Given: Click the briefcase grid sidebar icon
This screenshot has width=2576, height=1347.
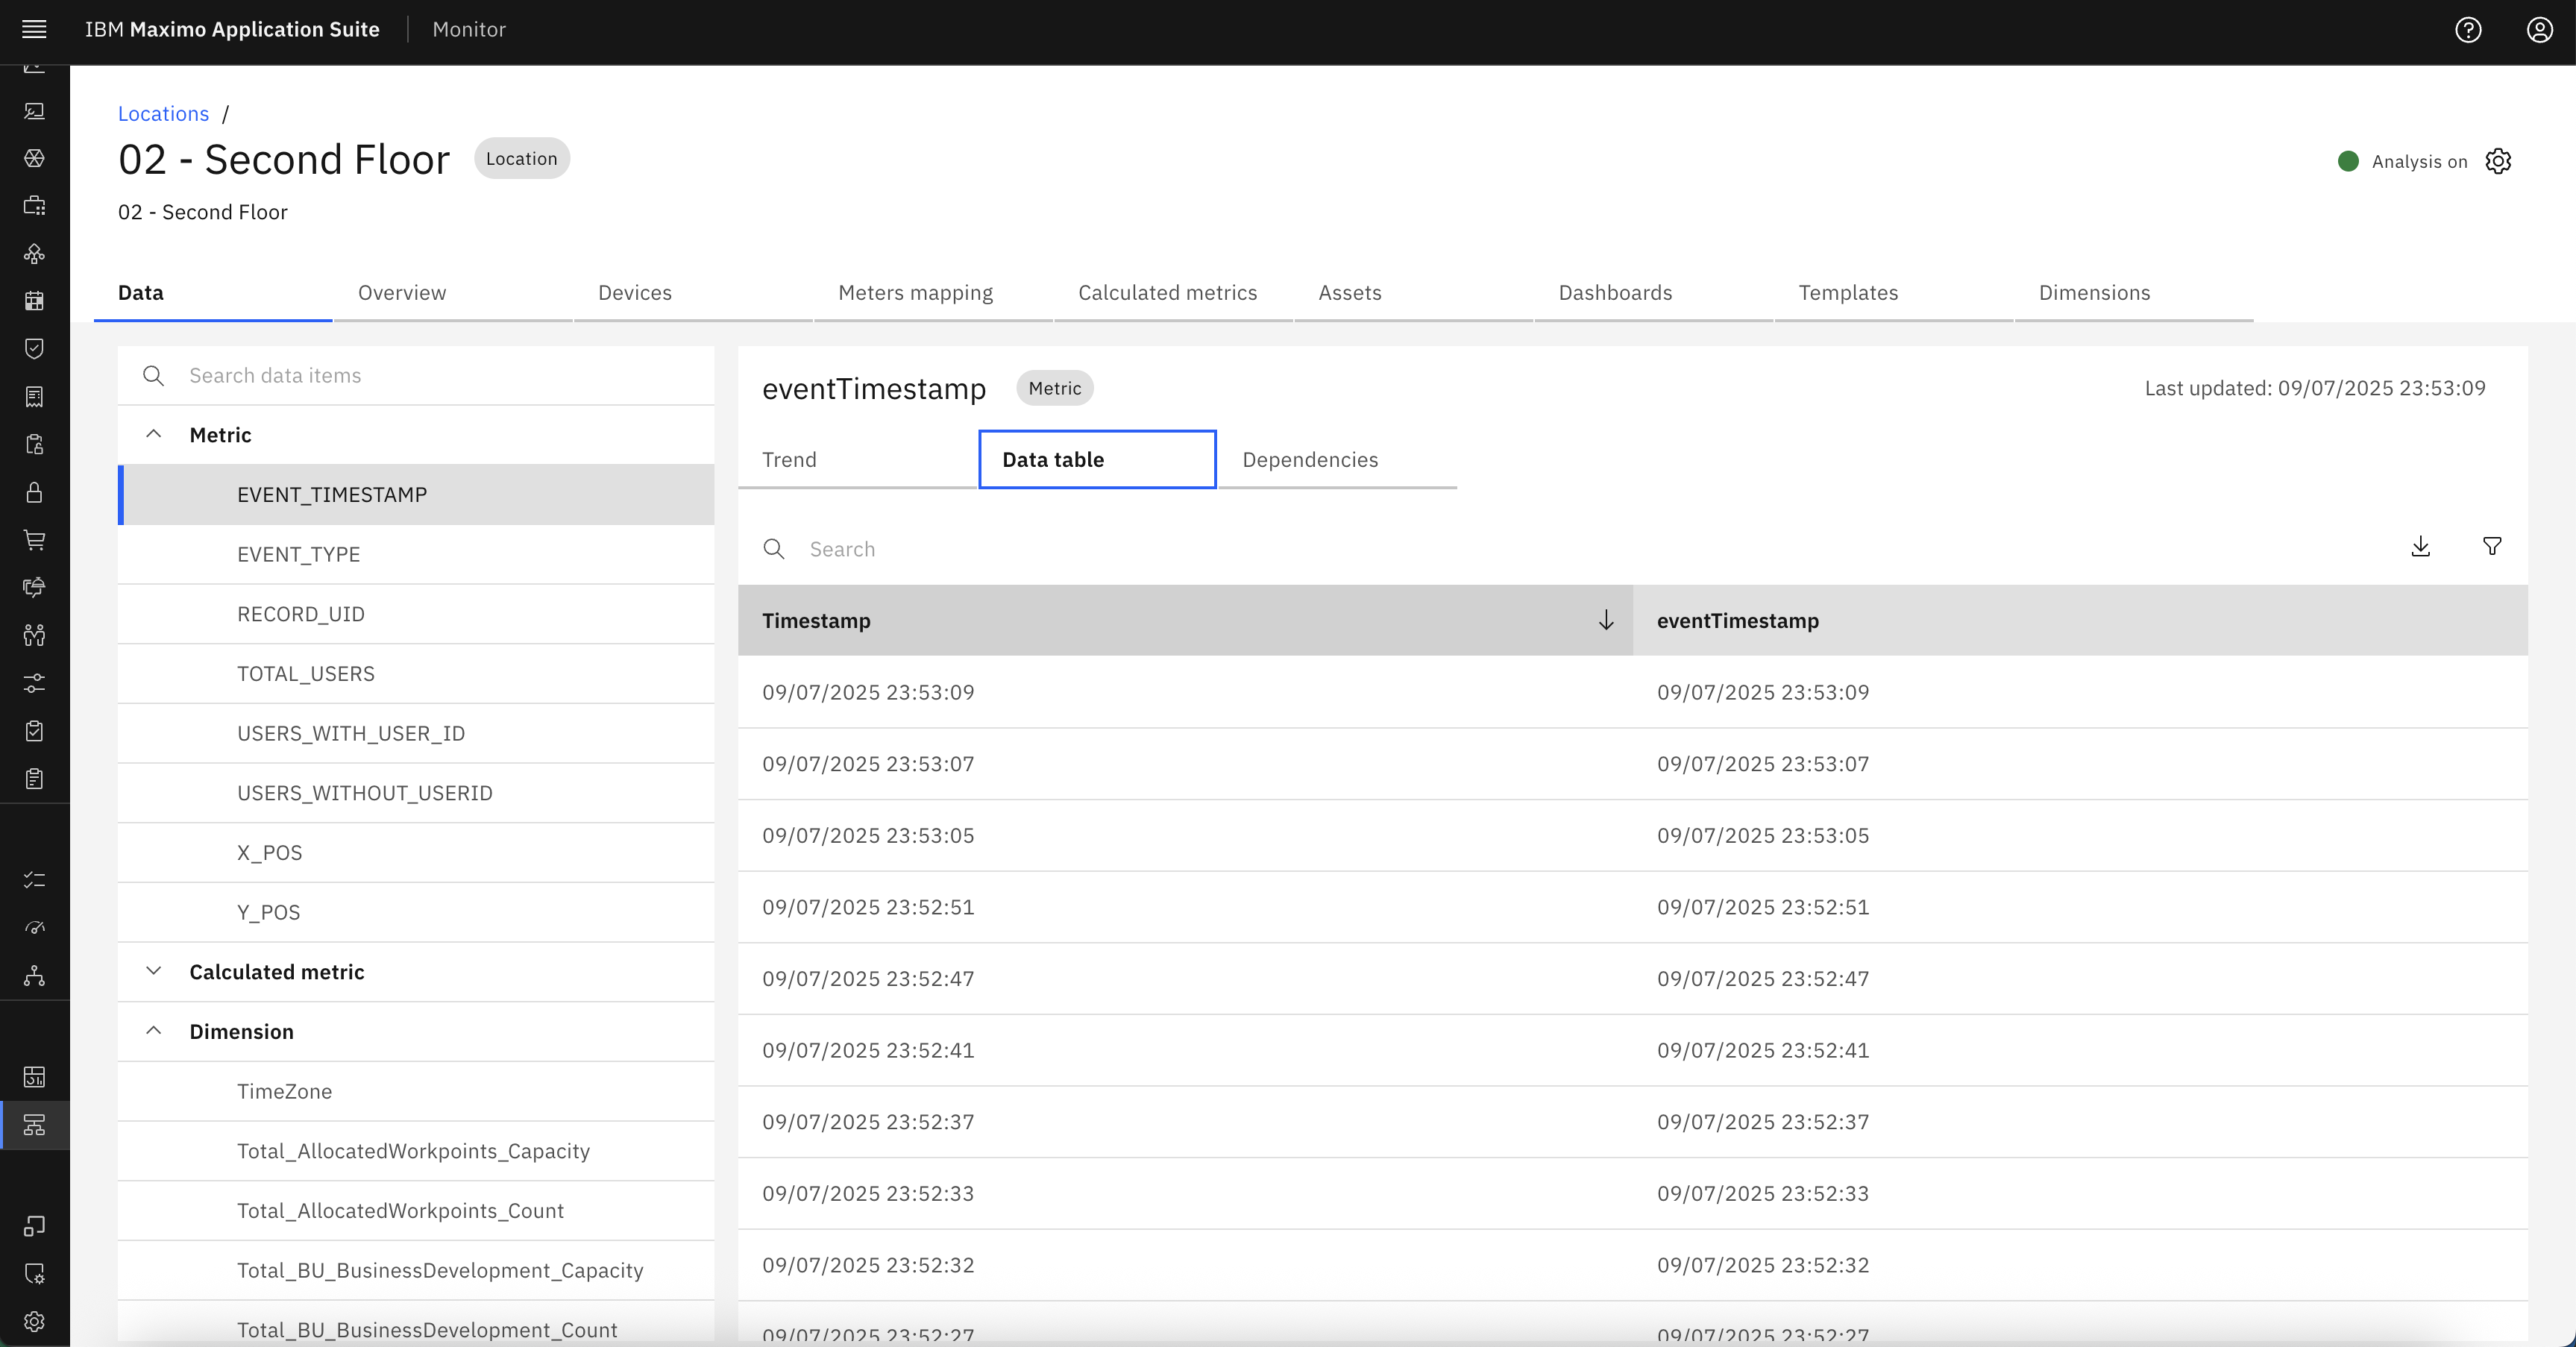Looking at the screenshot, I should click(x=34, y=206).
